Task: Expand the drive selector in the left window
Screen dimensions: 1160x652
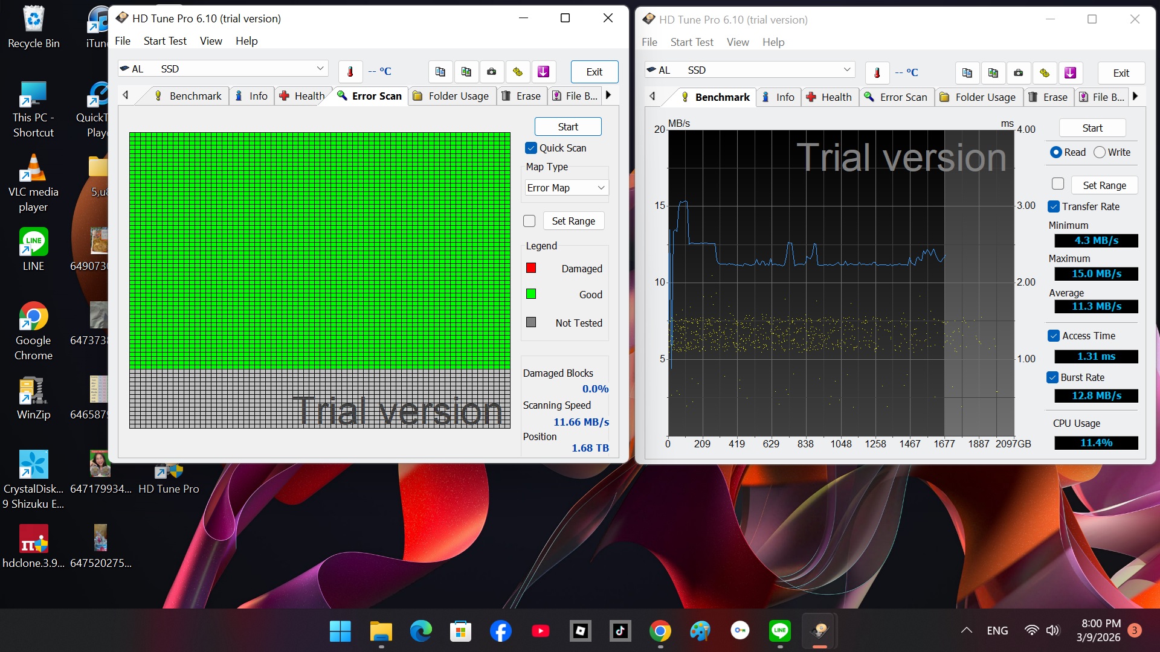Action: [320, 69]
